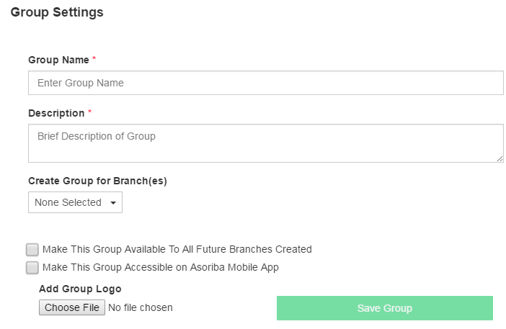The width and height of the screenshot is (506, 329).
Task: Focus the Brief Description of Group textarea
Action: point(265,143)
